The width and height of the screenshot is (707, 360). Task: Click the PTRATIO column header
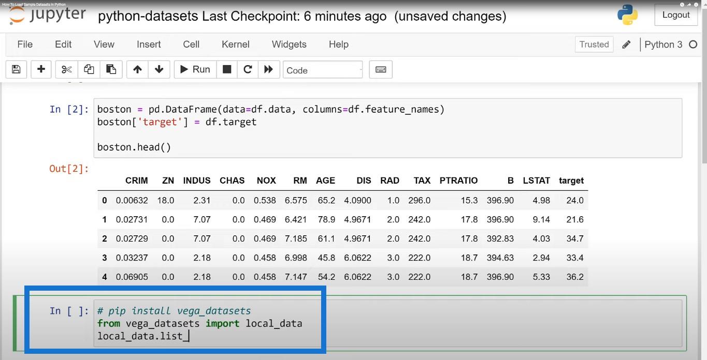click(x=458, y=181)
